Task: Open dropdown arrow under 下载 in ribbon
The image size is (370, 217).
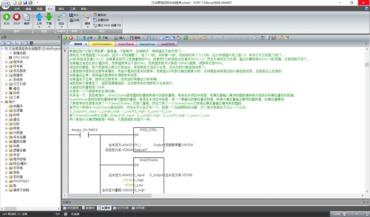Action: (x=49, y=27)
